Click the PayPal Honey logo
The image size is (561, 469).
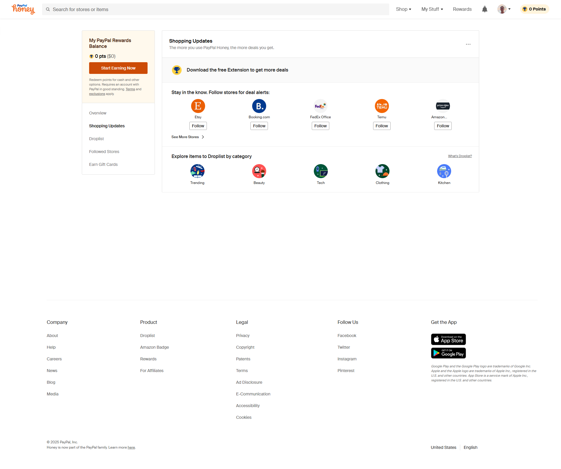click(23, 9)
